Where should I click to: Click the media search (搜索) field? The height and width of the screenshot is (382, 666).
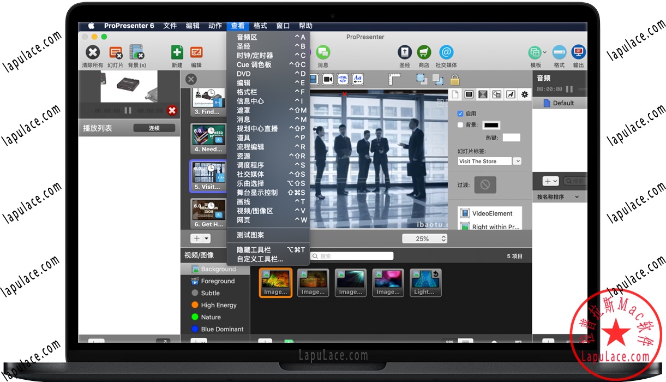[352, 256]
